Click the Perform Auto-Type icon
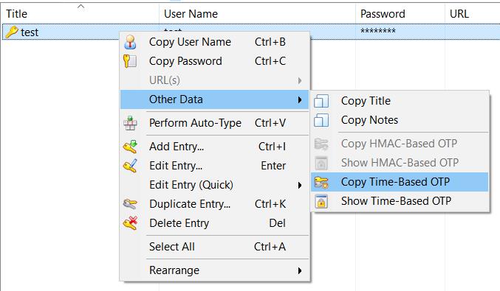 130,123
